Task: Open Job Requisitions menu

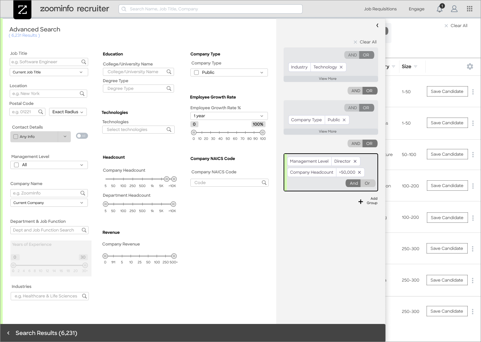Action: click(x=380, y=9)
